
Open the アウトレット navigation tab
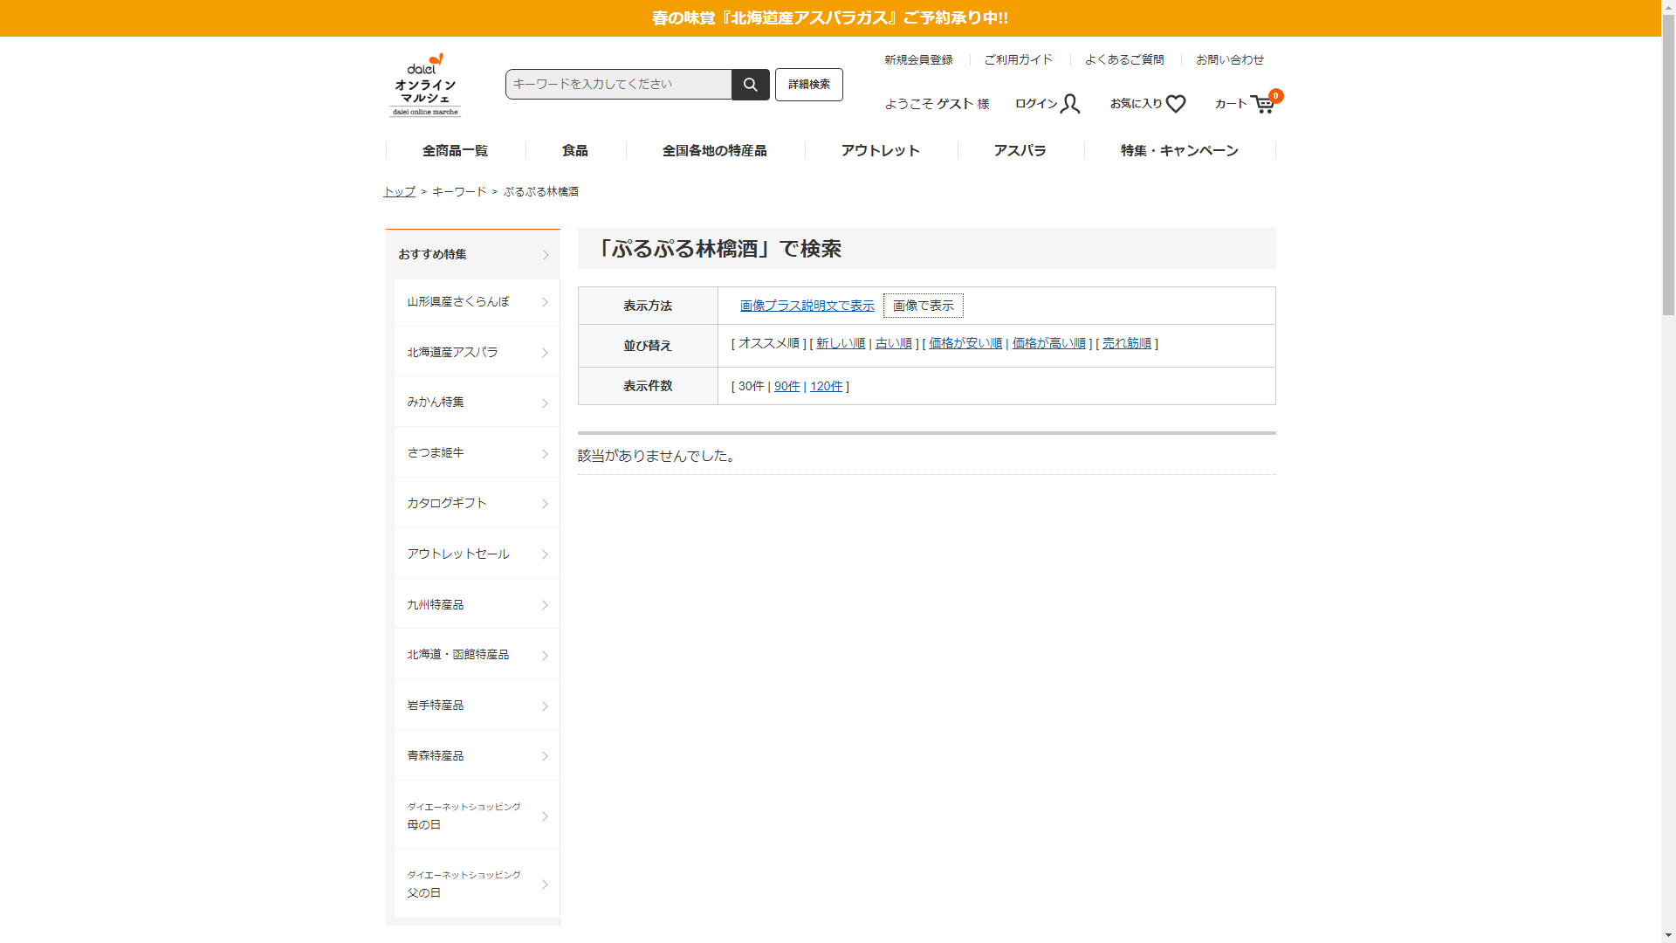pos(880,150)
